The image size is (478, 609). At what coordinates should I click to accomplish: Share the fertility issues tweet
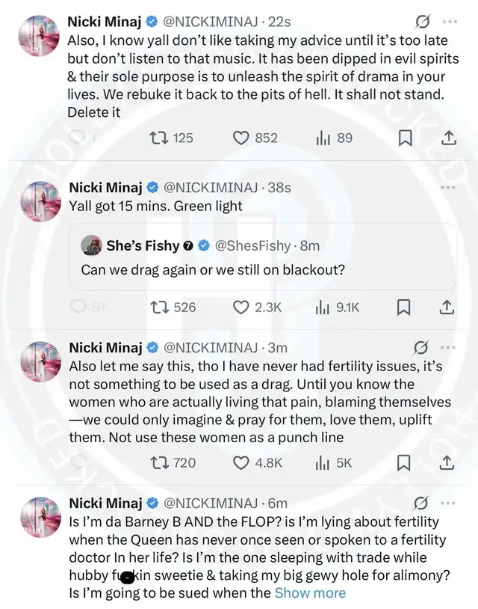(x=447, y=463)
